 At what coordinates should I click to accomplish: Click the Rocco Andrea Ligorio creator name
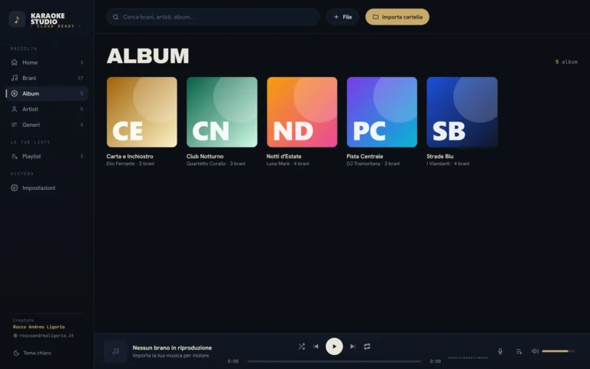(x=38, y=327)
